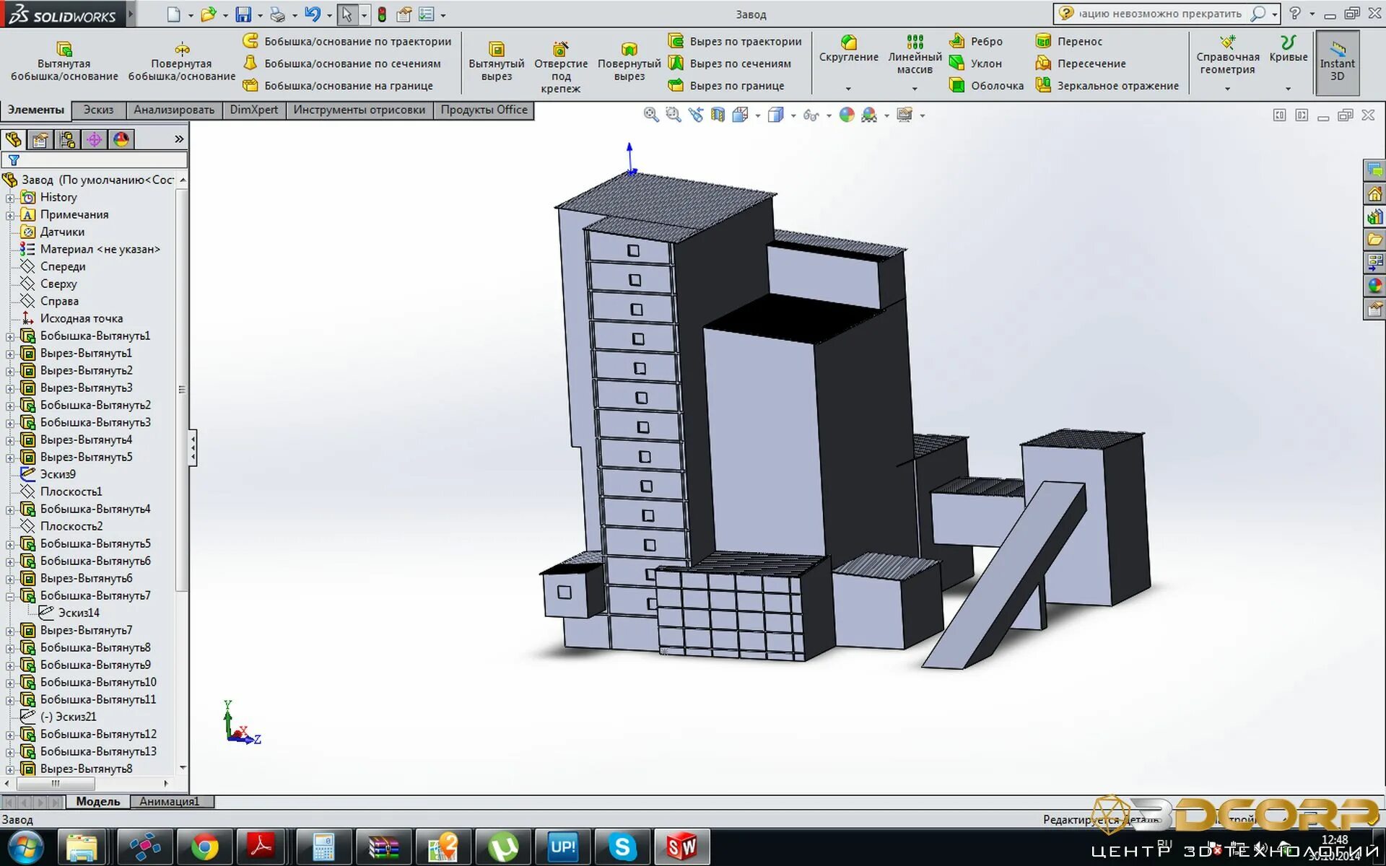Image resolution: width=1386 pixels, height=866 pixels.
Task: Open Справочная геометрия tool
Action: 1227,55
